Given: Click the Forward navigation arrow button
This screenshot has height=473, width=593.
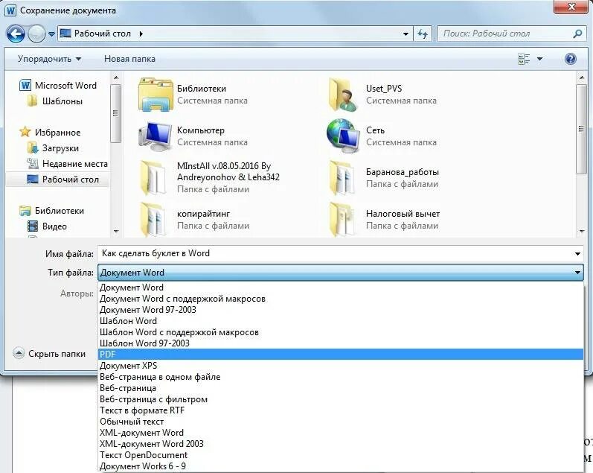Looking at the screenshot, I should coord(36,34).
